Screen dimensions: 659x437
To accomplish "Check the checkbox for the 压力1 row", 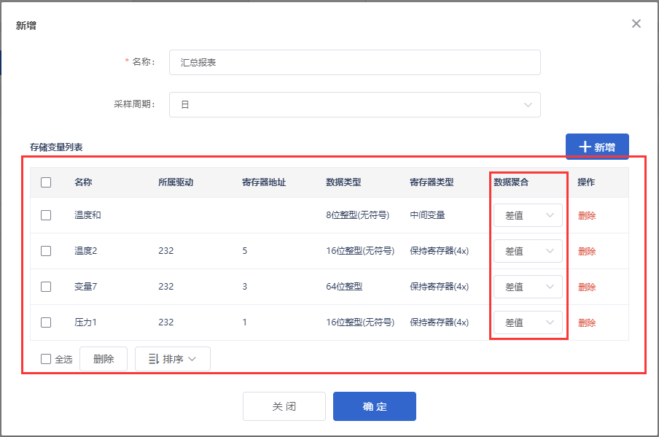I will [46, 322].
